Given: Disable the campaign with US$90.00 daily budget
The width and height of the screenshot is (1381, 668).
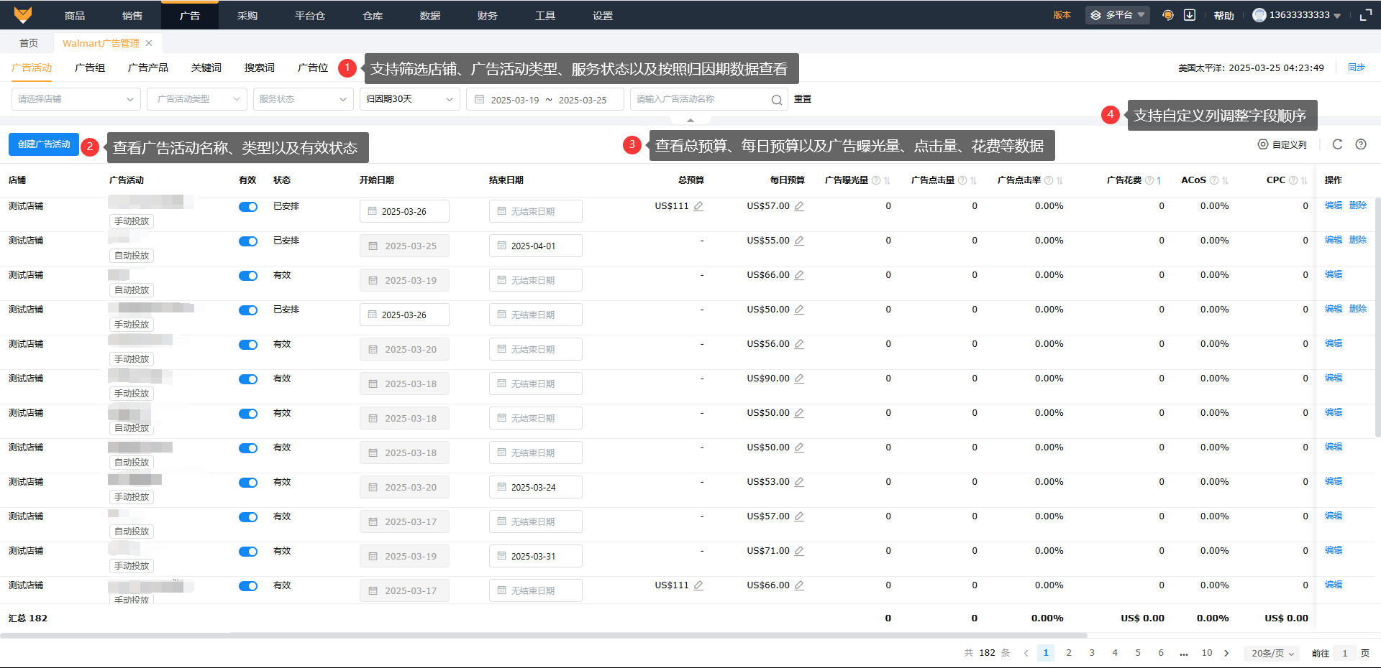Looking at the screenshot, I should tap(248, 379).
